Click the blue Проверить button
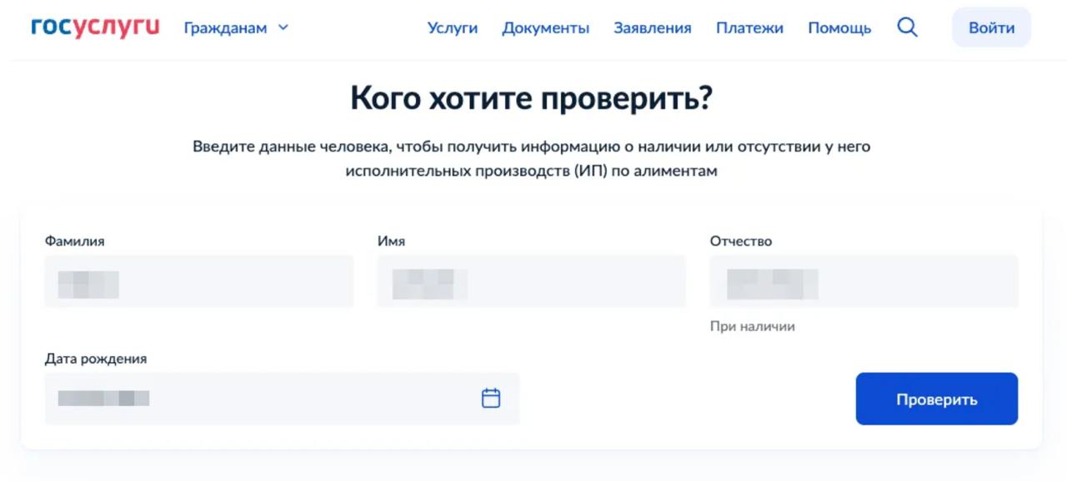 [x=936, y=399]
